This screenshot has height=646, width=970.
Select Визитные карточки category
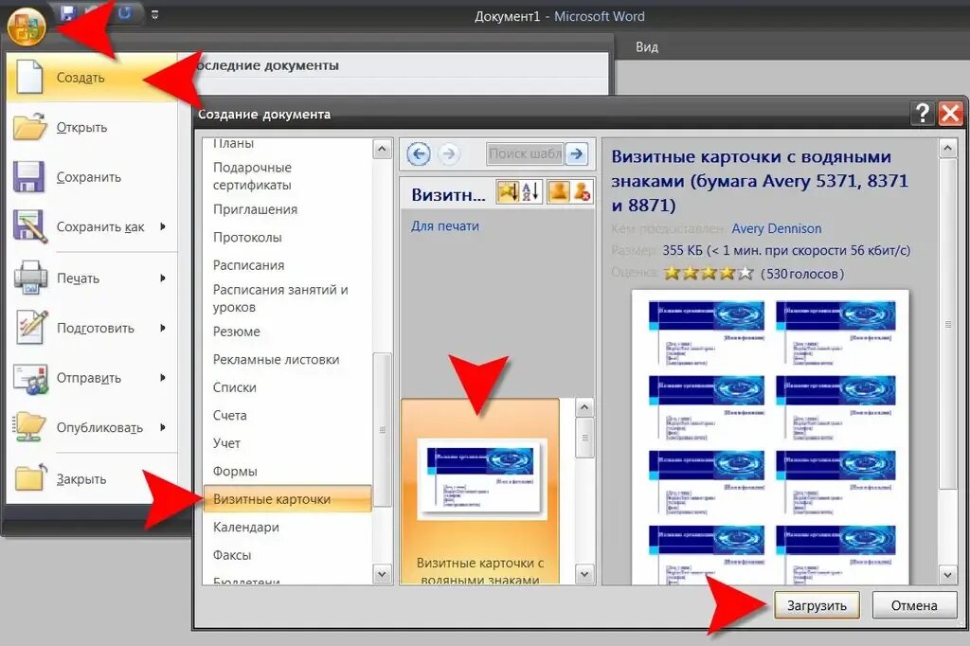(287, 499)
